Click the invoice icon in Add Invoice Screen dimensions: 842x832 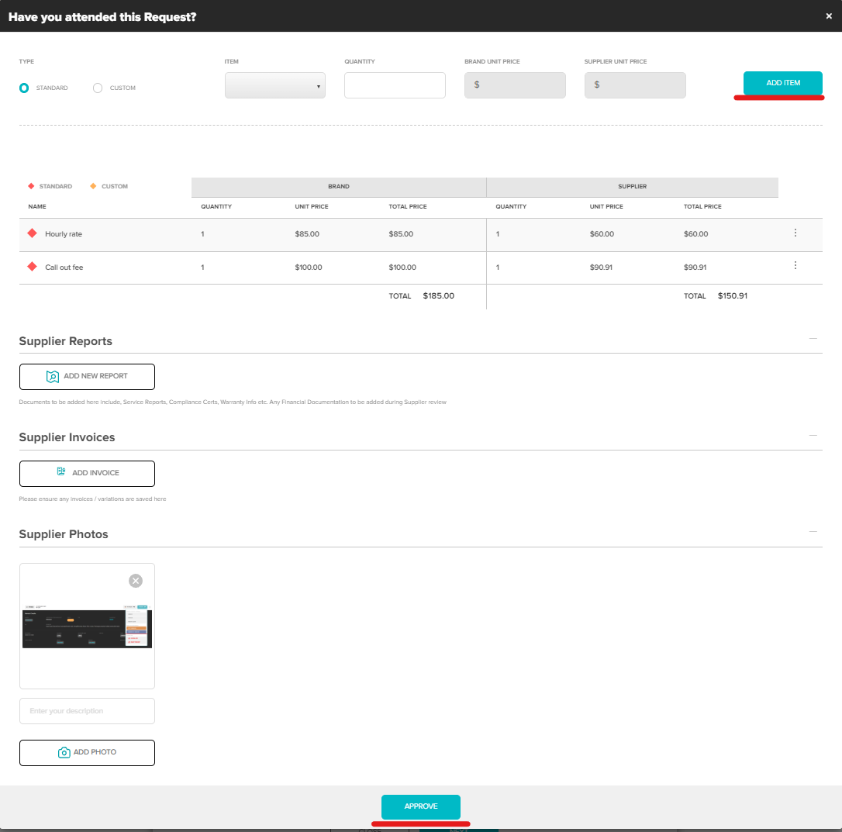61,471
